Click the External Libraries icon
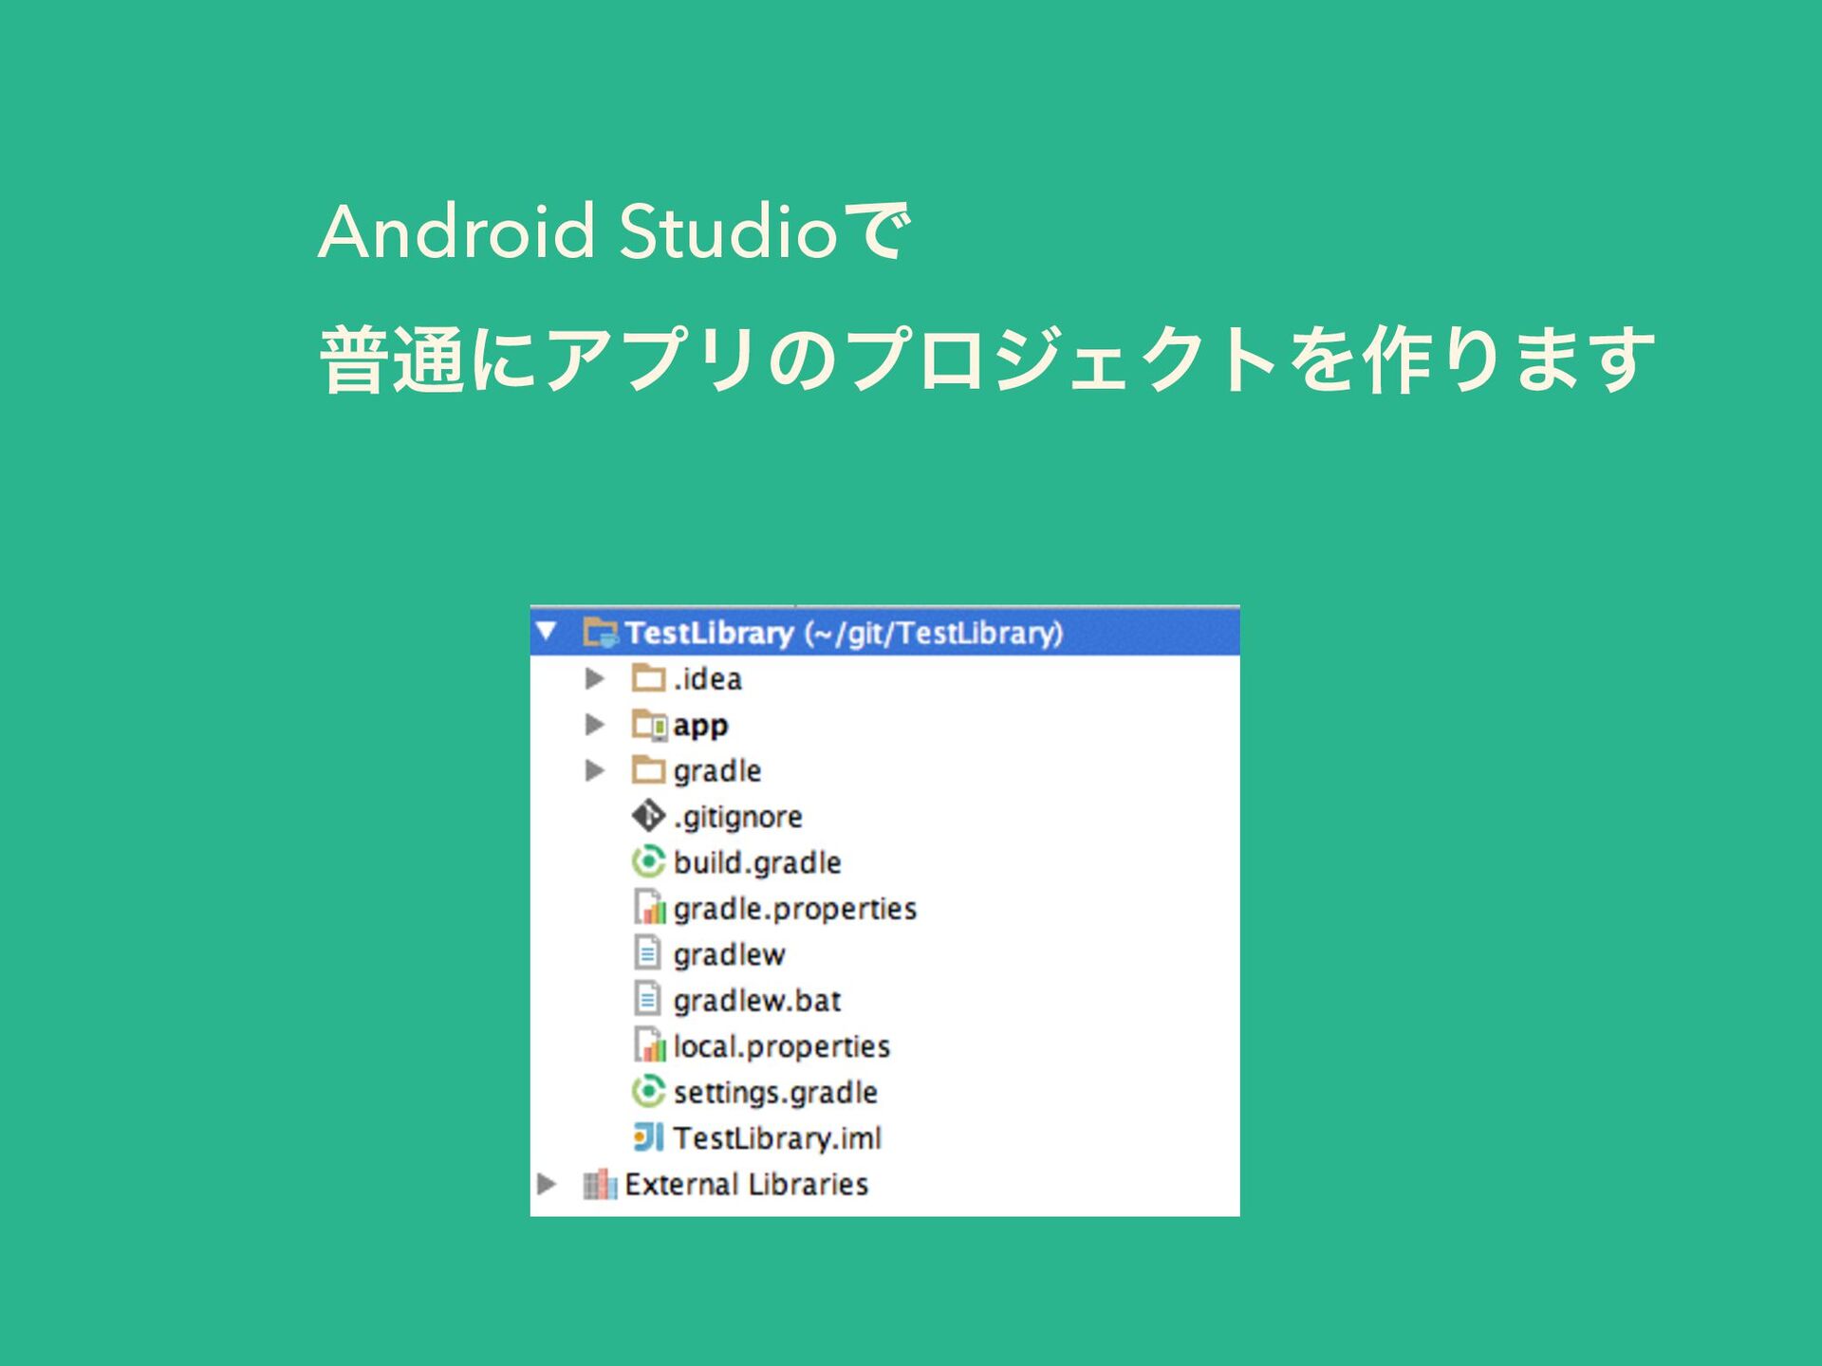 (600, 1184)
